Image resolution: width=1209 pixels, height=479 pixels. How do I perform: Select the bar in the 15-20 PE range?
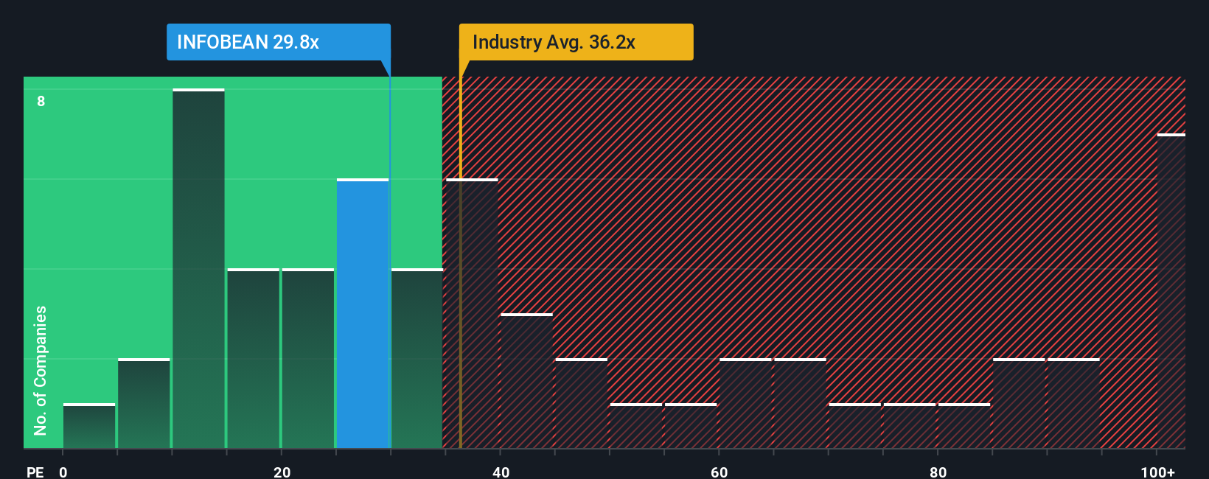point(254,358)
